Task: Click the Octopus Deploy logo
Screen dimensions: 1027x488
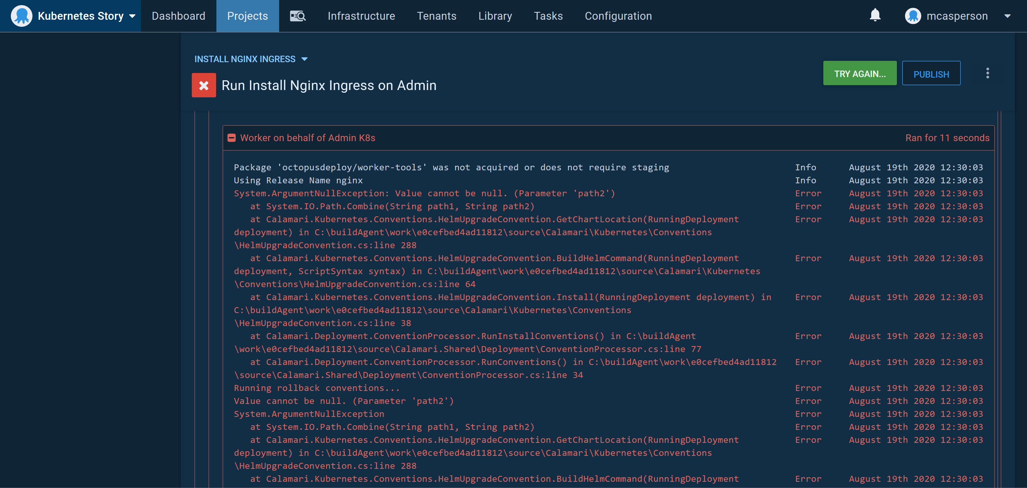Action: click(x=22, y=16)
